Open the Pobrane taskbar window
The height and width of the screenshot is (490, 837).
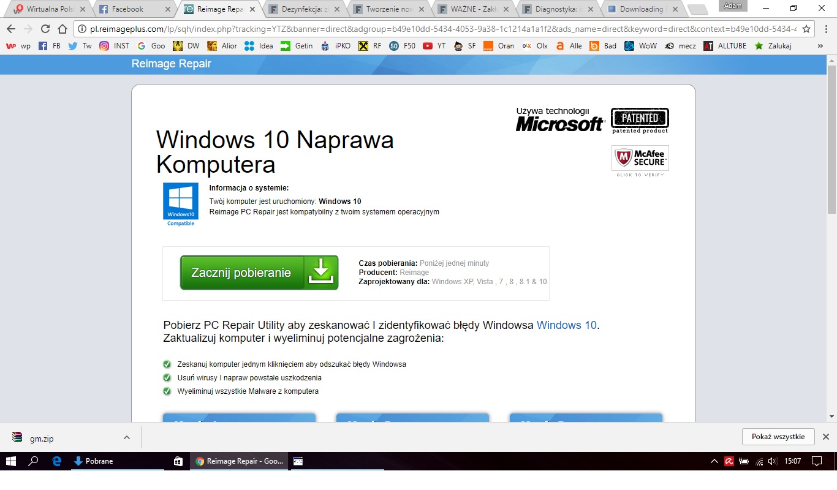[116, 461]
